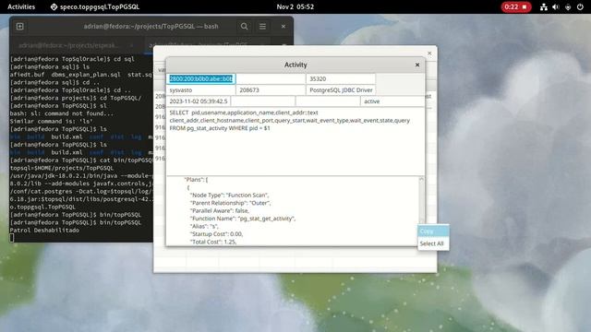Click the "Function Scan" node type line

click(x=229, y=195)
